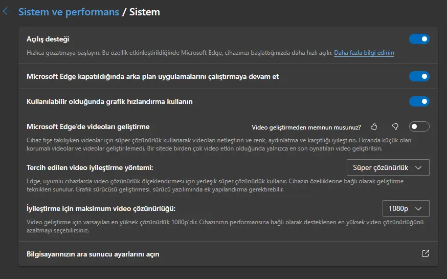
Task: Disable the grafik hızlandırma toggle
Action: 419,101
